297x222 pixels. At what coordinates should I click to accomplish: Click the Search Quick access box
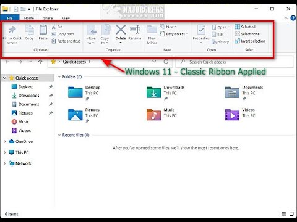pyautogui.click(x=235, y=62)
